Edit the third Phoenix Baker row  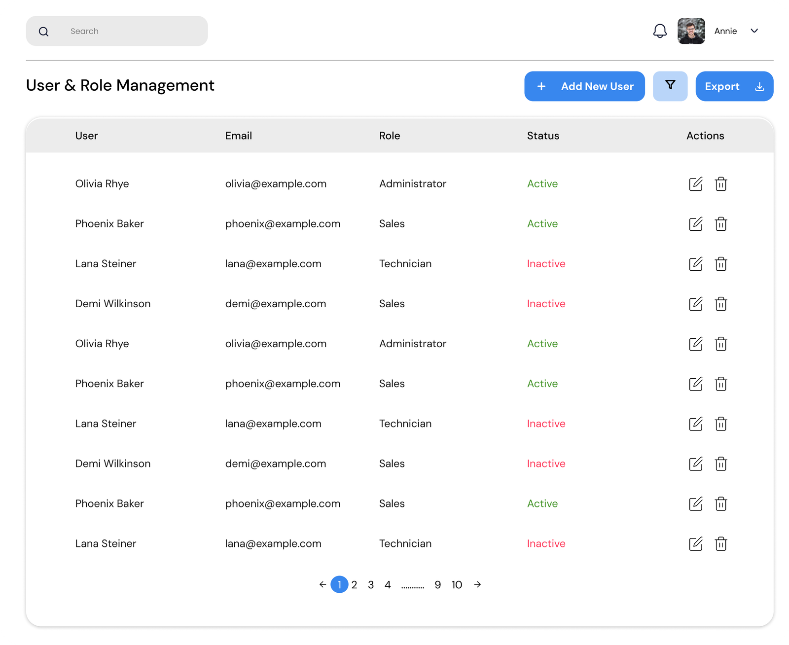(x=695, y=503)
